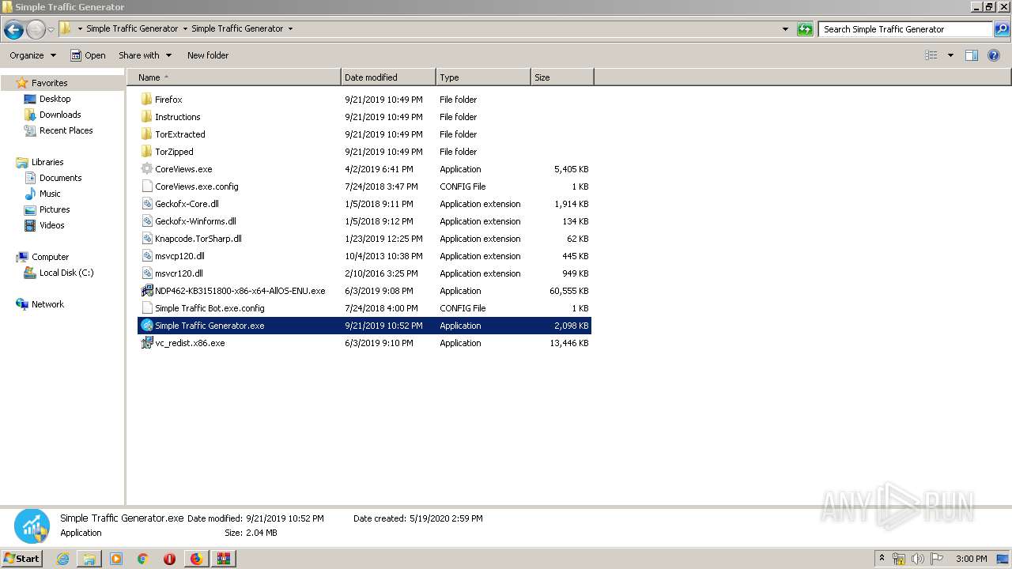Open Internet Explorer from the taskbar
The image size is (1012, 569).
[x=62, y=559]
